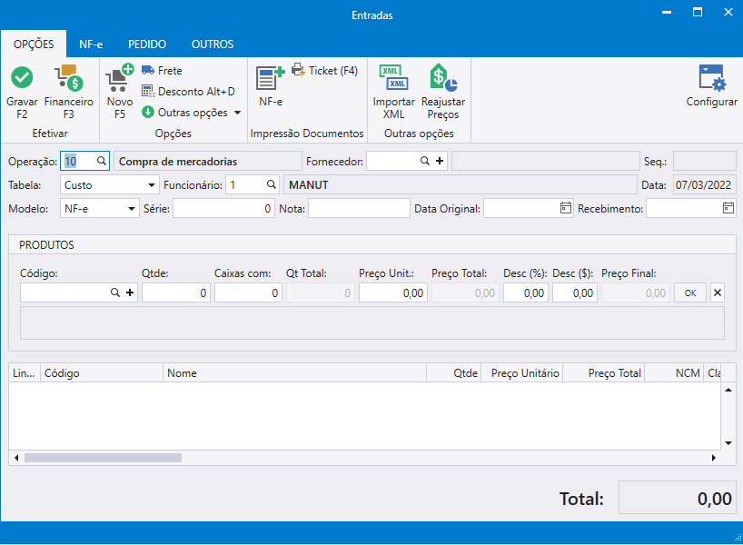Switch to the PEDIDO tab
Image resolution: width=743 pixels, height=545 pixels.
click(147, 45)
